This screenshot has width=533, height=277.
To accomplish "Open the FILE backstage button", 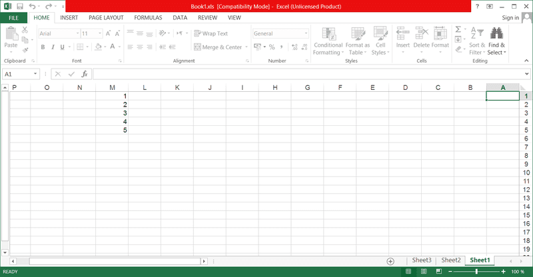I will [x=13, y=17].
